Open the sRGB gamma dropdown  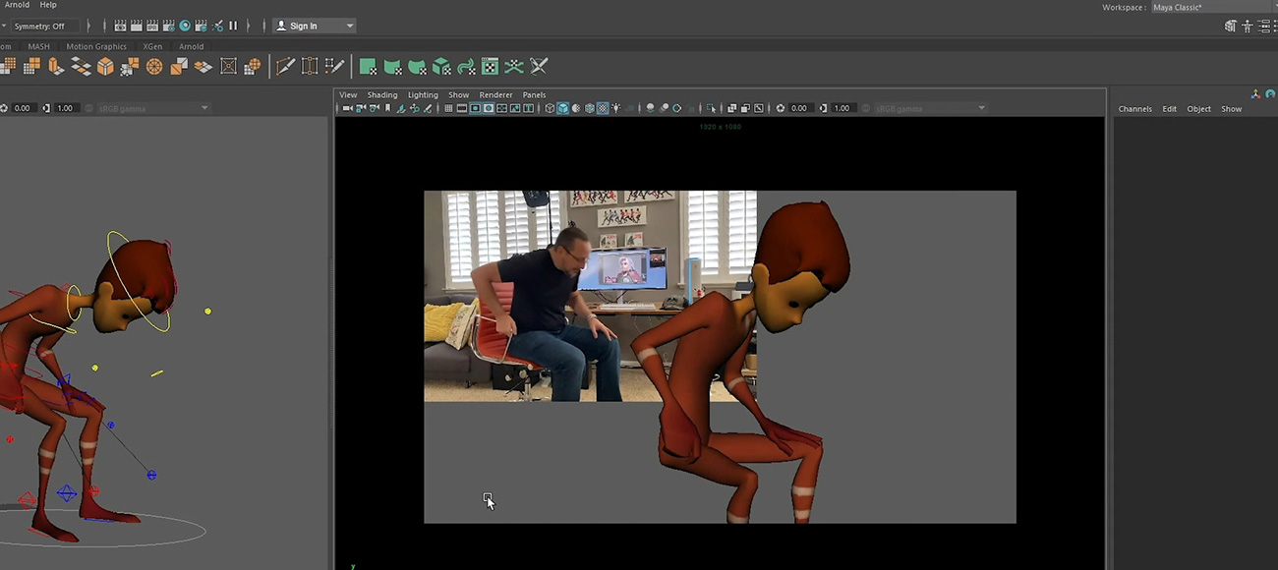coord(924,108)
